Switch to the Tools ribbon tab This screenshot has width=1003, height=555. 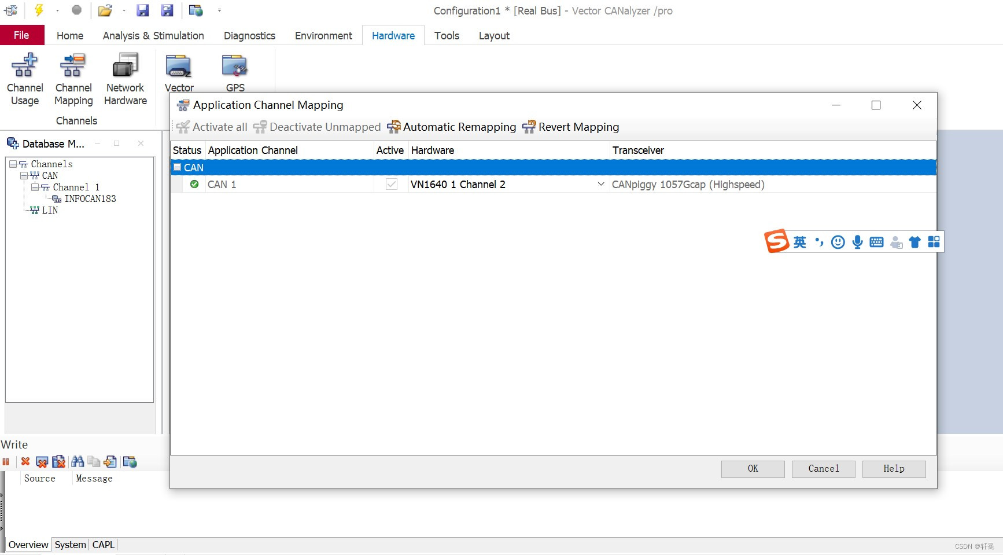(447, 36)
